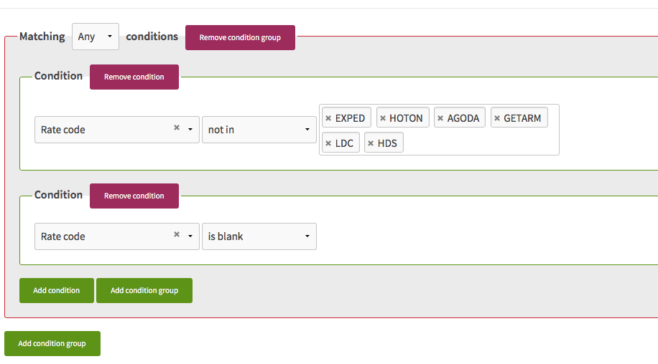This screenshot has height=364, width=658.
Task: Remove the HOTON tag
Action: [383, 118]
